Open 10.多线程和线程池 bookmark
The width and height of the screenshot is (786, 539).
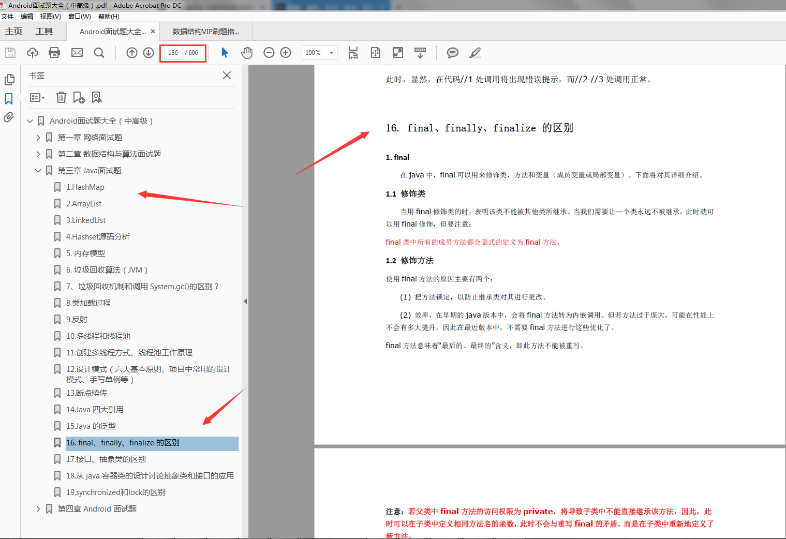98,336
